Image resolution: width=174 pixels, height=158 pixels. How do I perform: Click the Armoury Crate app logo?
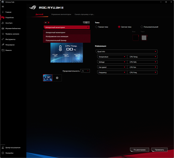click(x=3, y=2)
